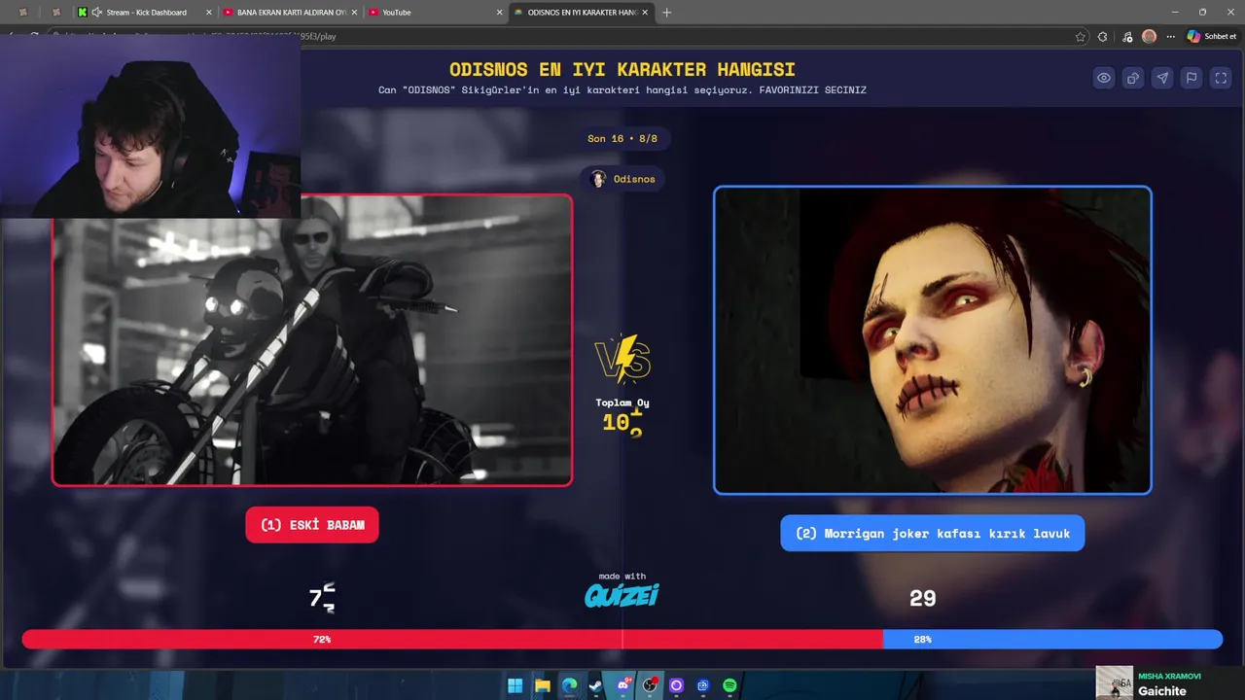Open the browser extensions puzzle icon
The width and height of the screenshot is (1245, 700).
pos(1102,37)
